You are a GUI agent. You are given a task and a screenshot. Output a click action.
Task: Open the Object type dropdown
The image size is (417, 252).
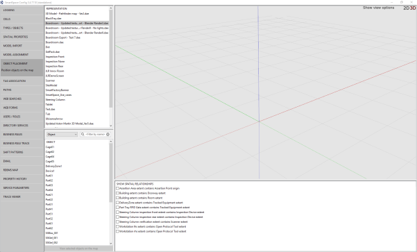pyautogui.click(x=62, y=135)
